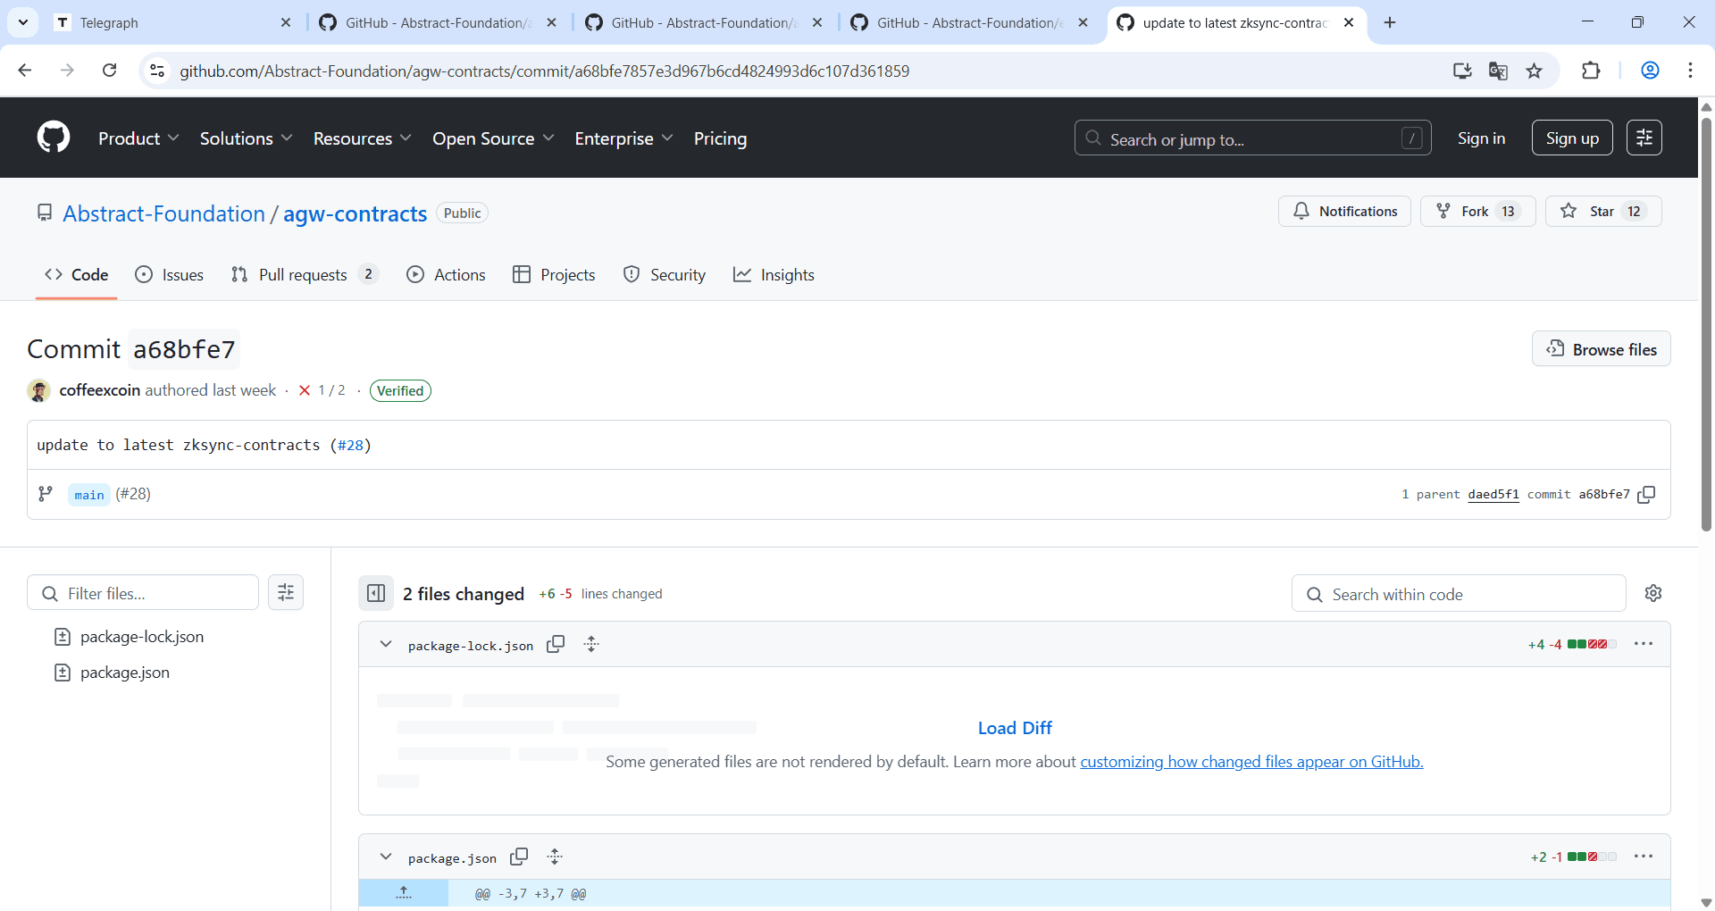Viewport: 1715px width, 911px height.
Task: Translate this page icon in address bar
Action: tap(1498, 71)
